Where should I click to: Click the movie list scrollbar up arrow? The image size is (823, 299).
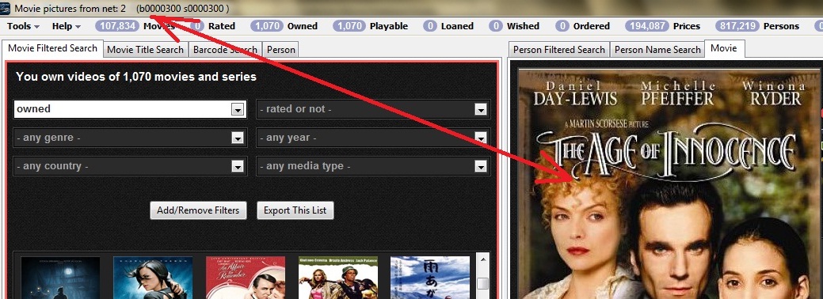[x=483, y=259]
